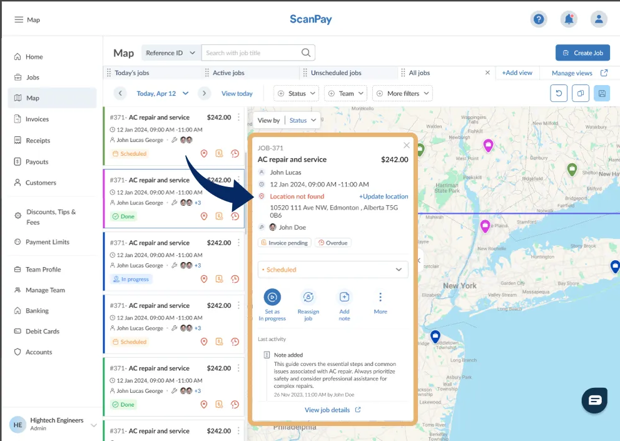Open the Reference ID dropdown

tap(170, 53)
